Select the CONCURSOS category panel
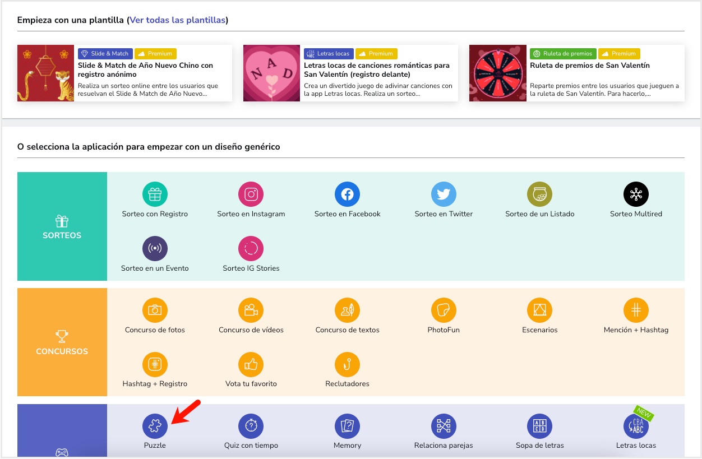 (62, 342)
